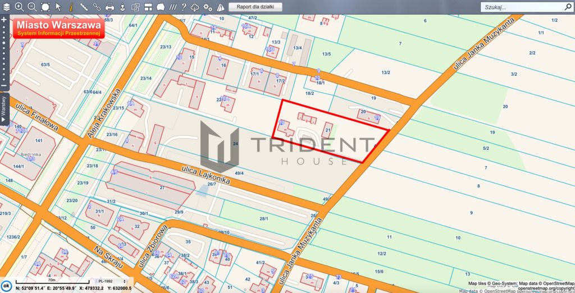Open help via question mark icon
575x293 pixels.
(x=184, y=7)
